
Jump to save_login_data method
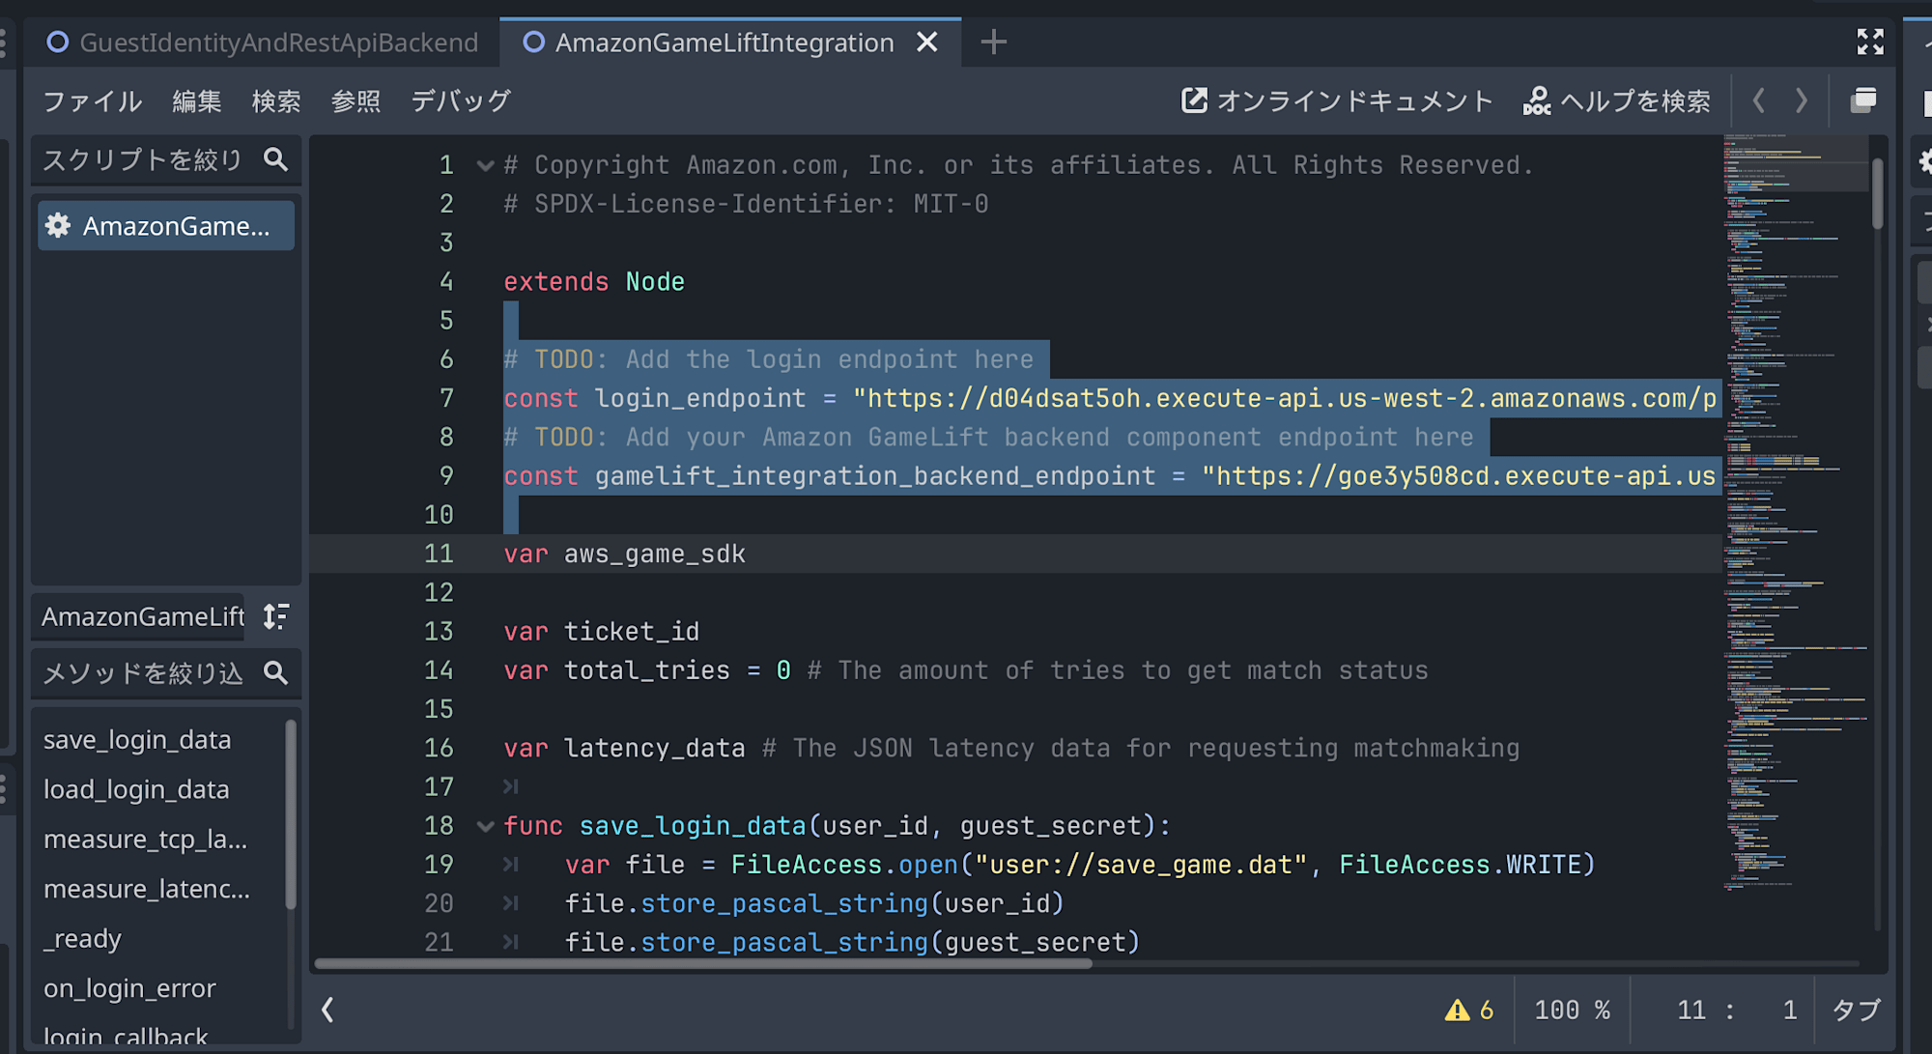[137, 740]
